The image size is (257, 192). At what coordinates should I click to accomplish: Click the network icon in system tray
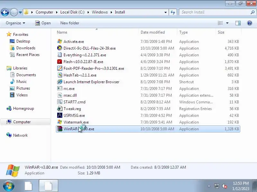click(x=217, y=186)
